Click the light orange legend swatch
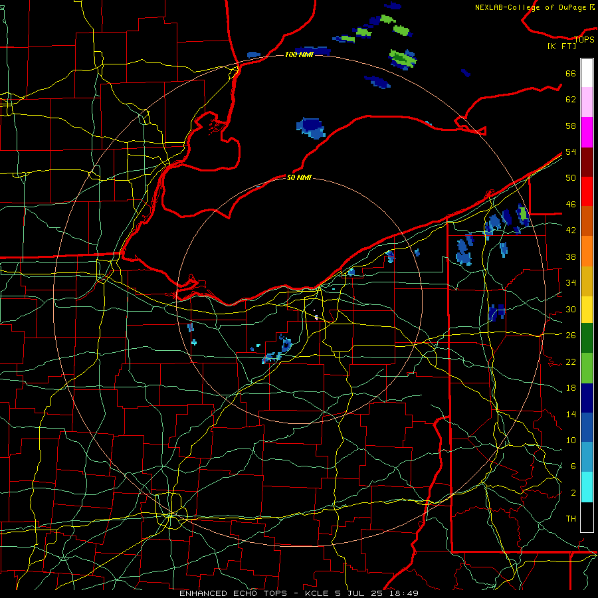 point(587,250)
